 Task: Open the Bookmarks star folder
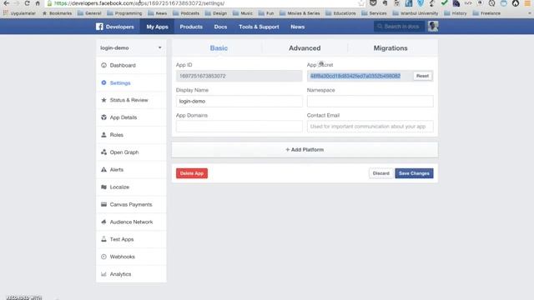(x=57, y=13)
